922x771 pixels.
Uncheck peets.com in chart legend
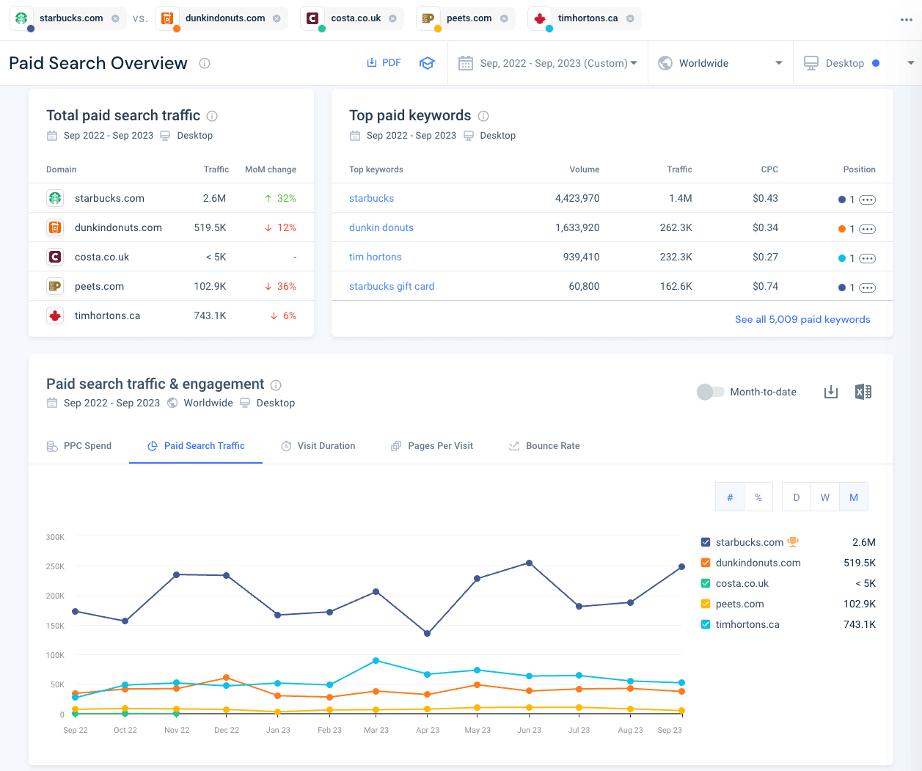(x=706, y=604)
